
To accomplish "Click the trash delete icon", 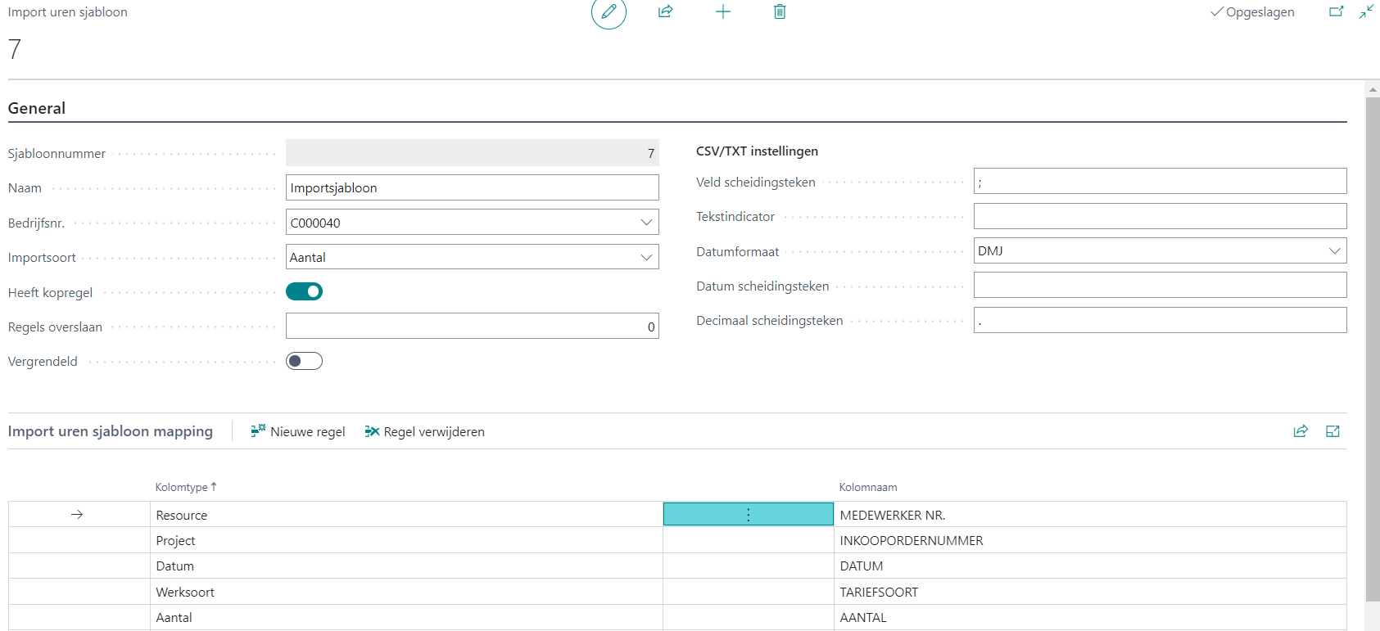I will coord(780,11).
